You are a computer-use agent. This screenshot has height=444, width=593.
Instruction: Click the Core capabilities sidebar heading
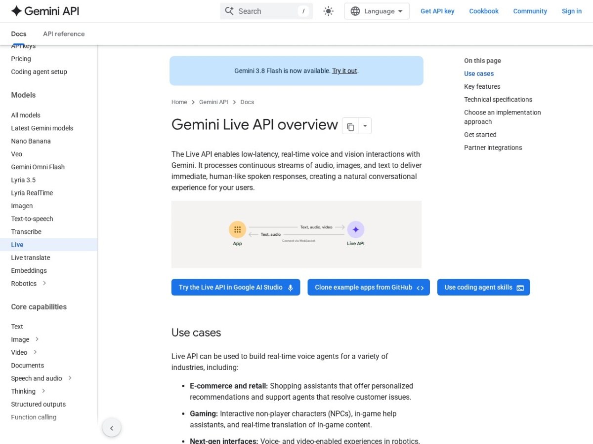[39, 307]
